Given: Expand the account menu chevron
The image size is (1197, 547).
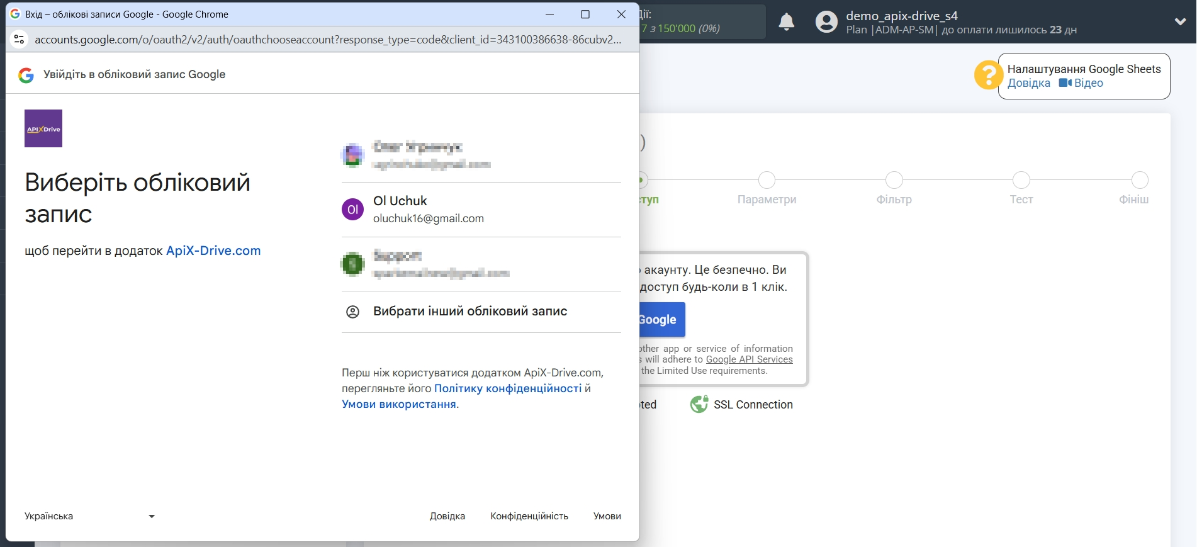Looking at the screenshot, I should coord(1181,21).
